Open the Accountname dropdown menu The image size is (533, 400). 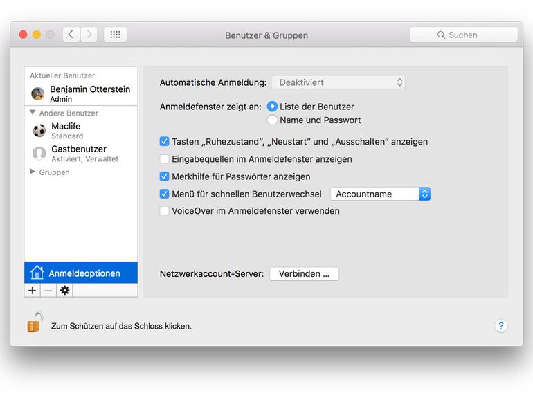(380, 194)
